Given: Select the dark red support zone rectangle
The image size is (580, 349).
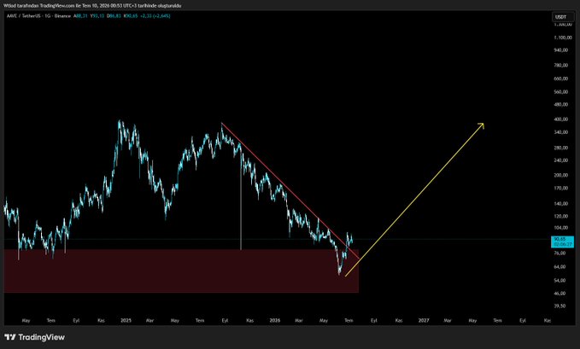Looking at the screenshot, I should point(181,271).
